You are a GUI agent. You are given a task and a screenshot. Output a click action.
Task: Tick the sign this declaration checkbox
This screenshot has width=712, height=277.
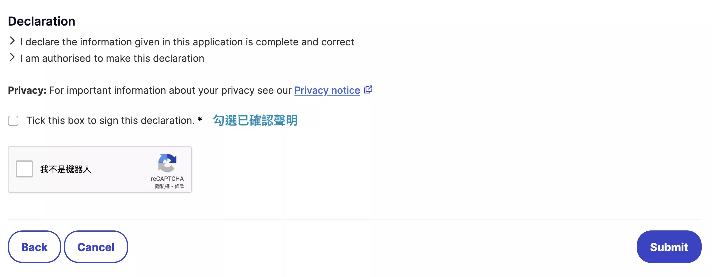point(13,121)
